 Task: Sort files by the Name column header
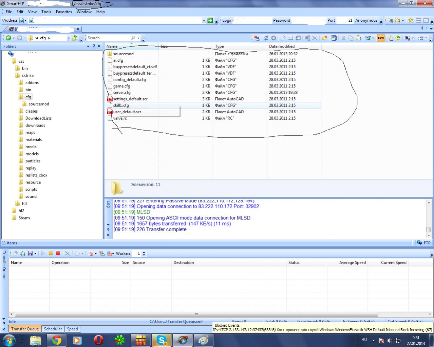click(x=131, y=46)
